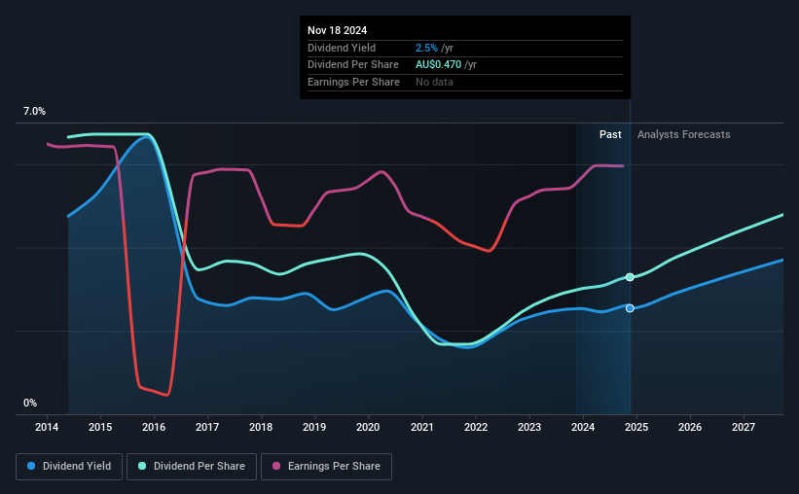Select the blue Dividend Yield data point marker

pos(630,308)
